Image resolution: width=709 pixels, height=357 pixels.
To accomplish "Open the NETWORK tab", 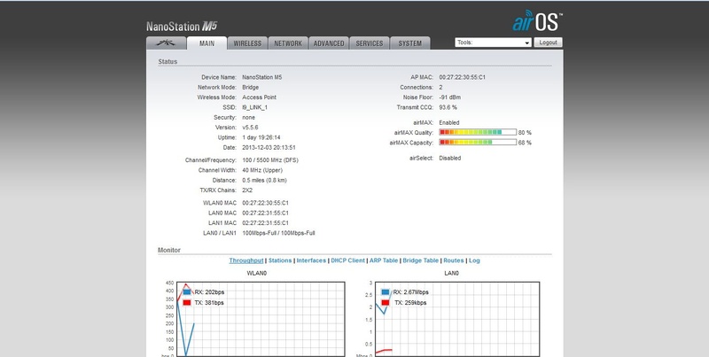I will 288,43.
